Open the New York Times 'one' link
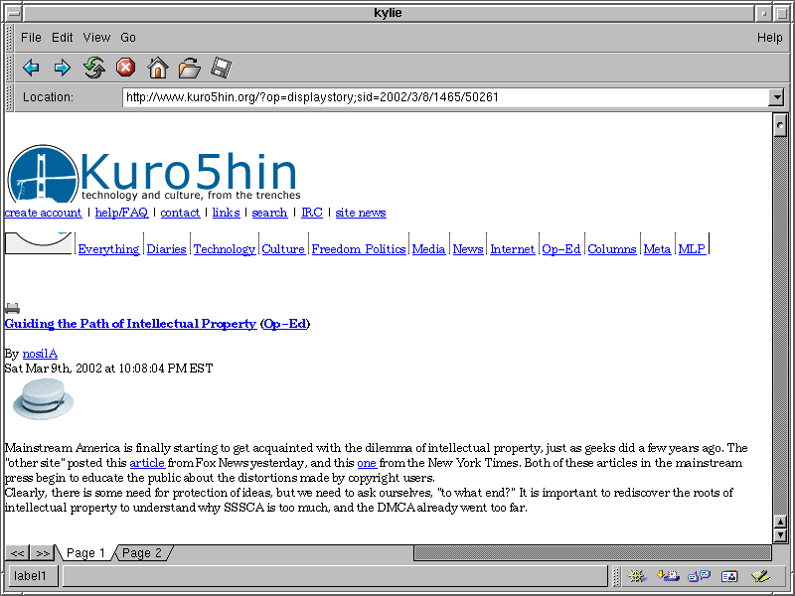 pos(367,463)
